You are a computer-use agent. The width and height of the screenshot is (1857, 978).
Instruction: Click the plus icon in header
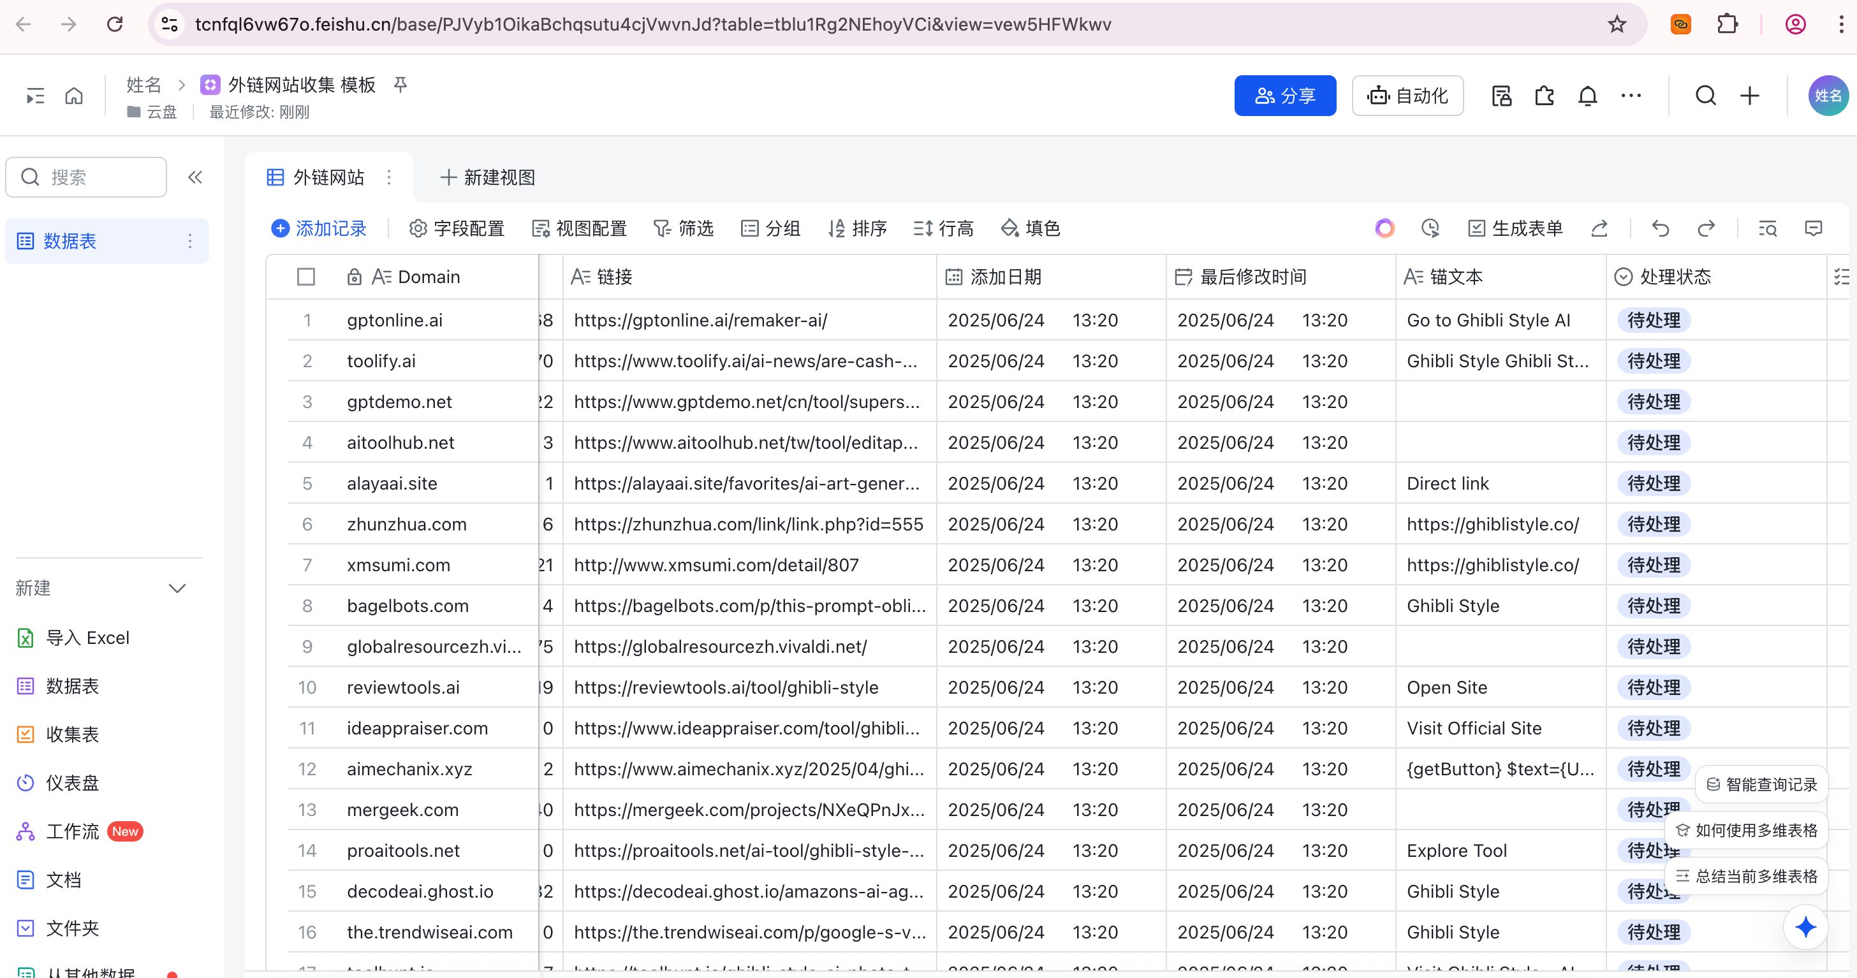pos(1750,96)
